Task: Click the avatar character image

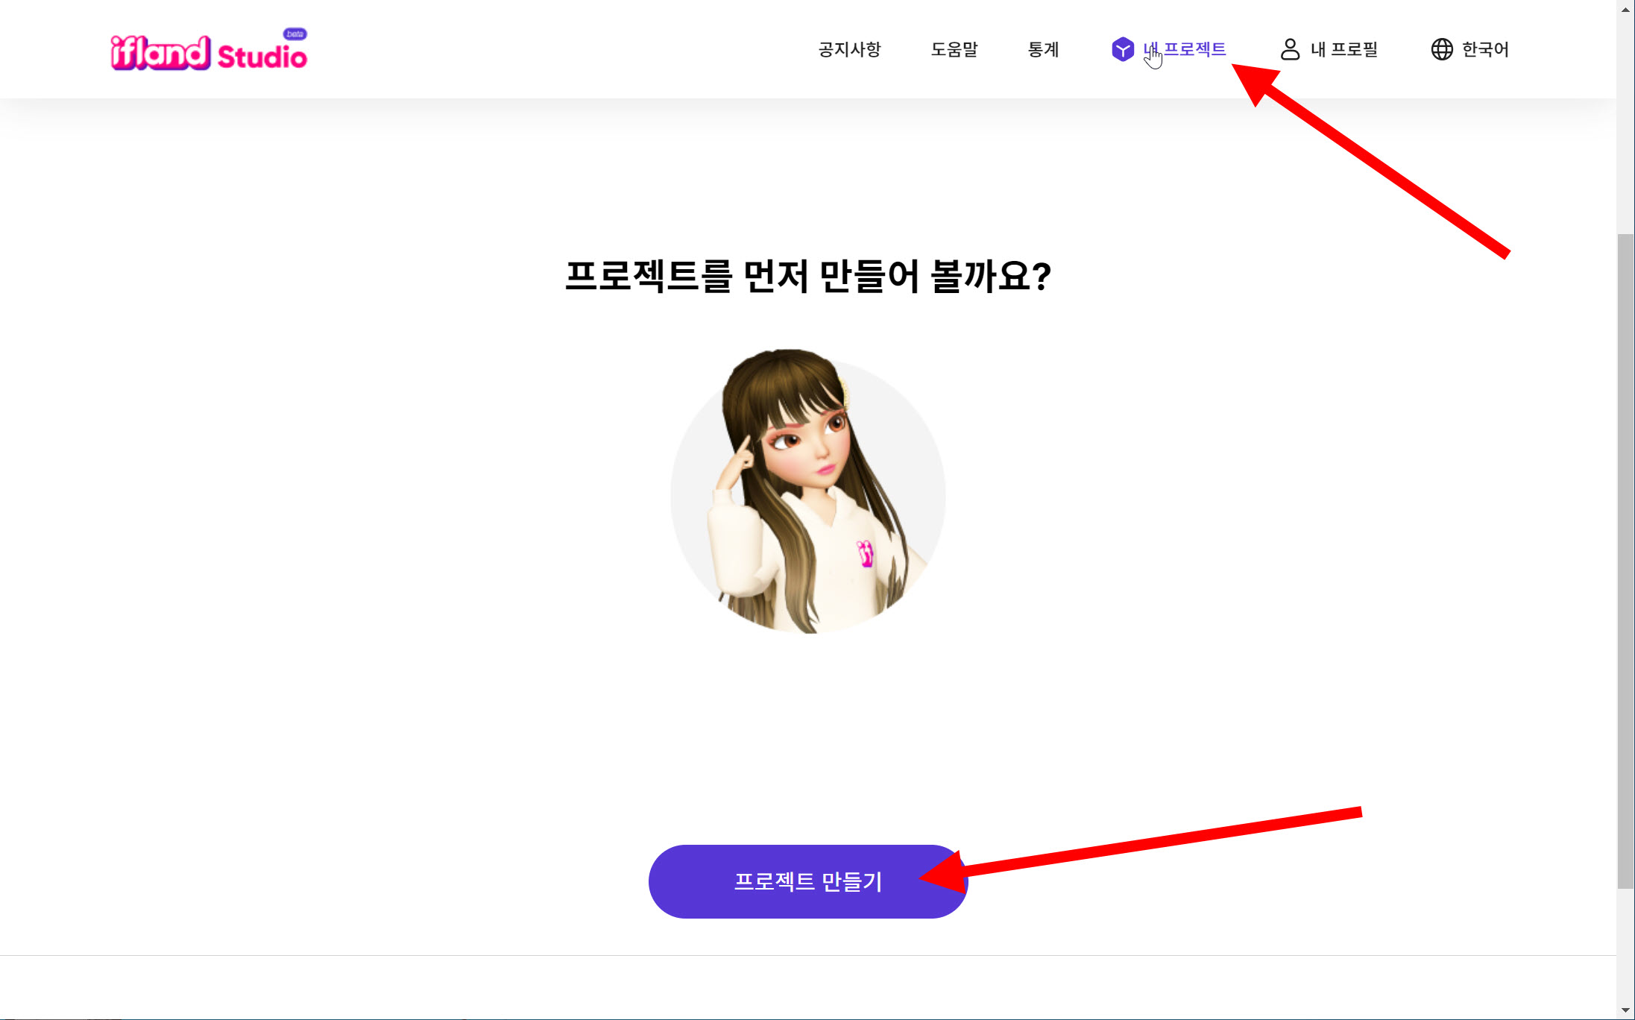Action: [x=808, y=492]
